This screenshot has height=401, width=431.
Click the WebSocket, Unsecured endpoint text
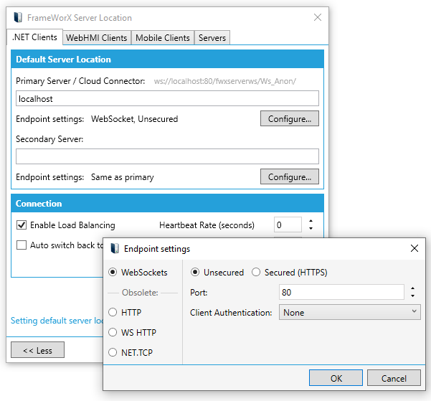click(134, 119)
